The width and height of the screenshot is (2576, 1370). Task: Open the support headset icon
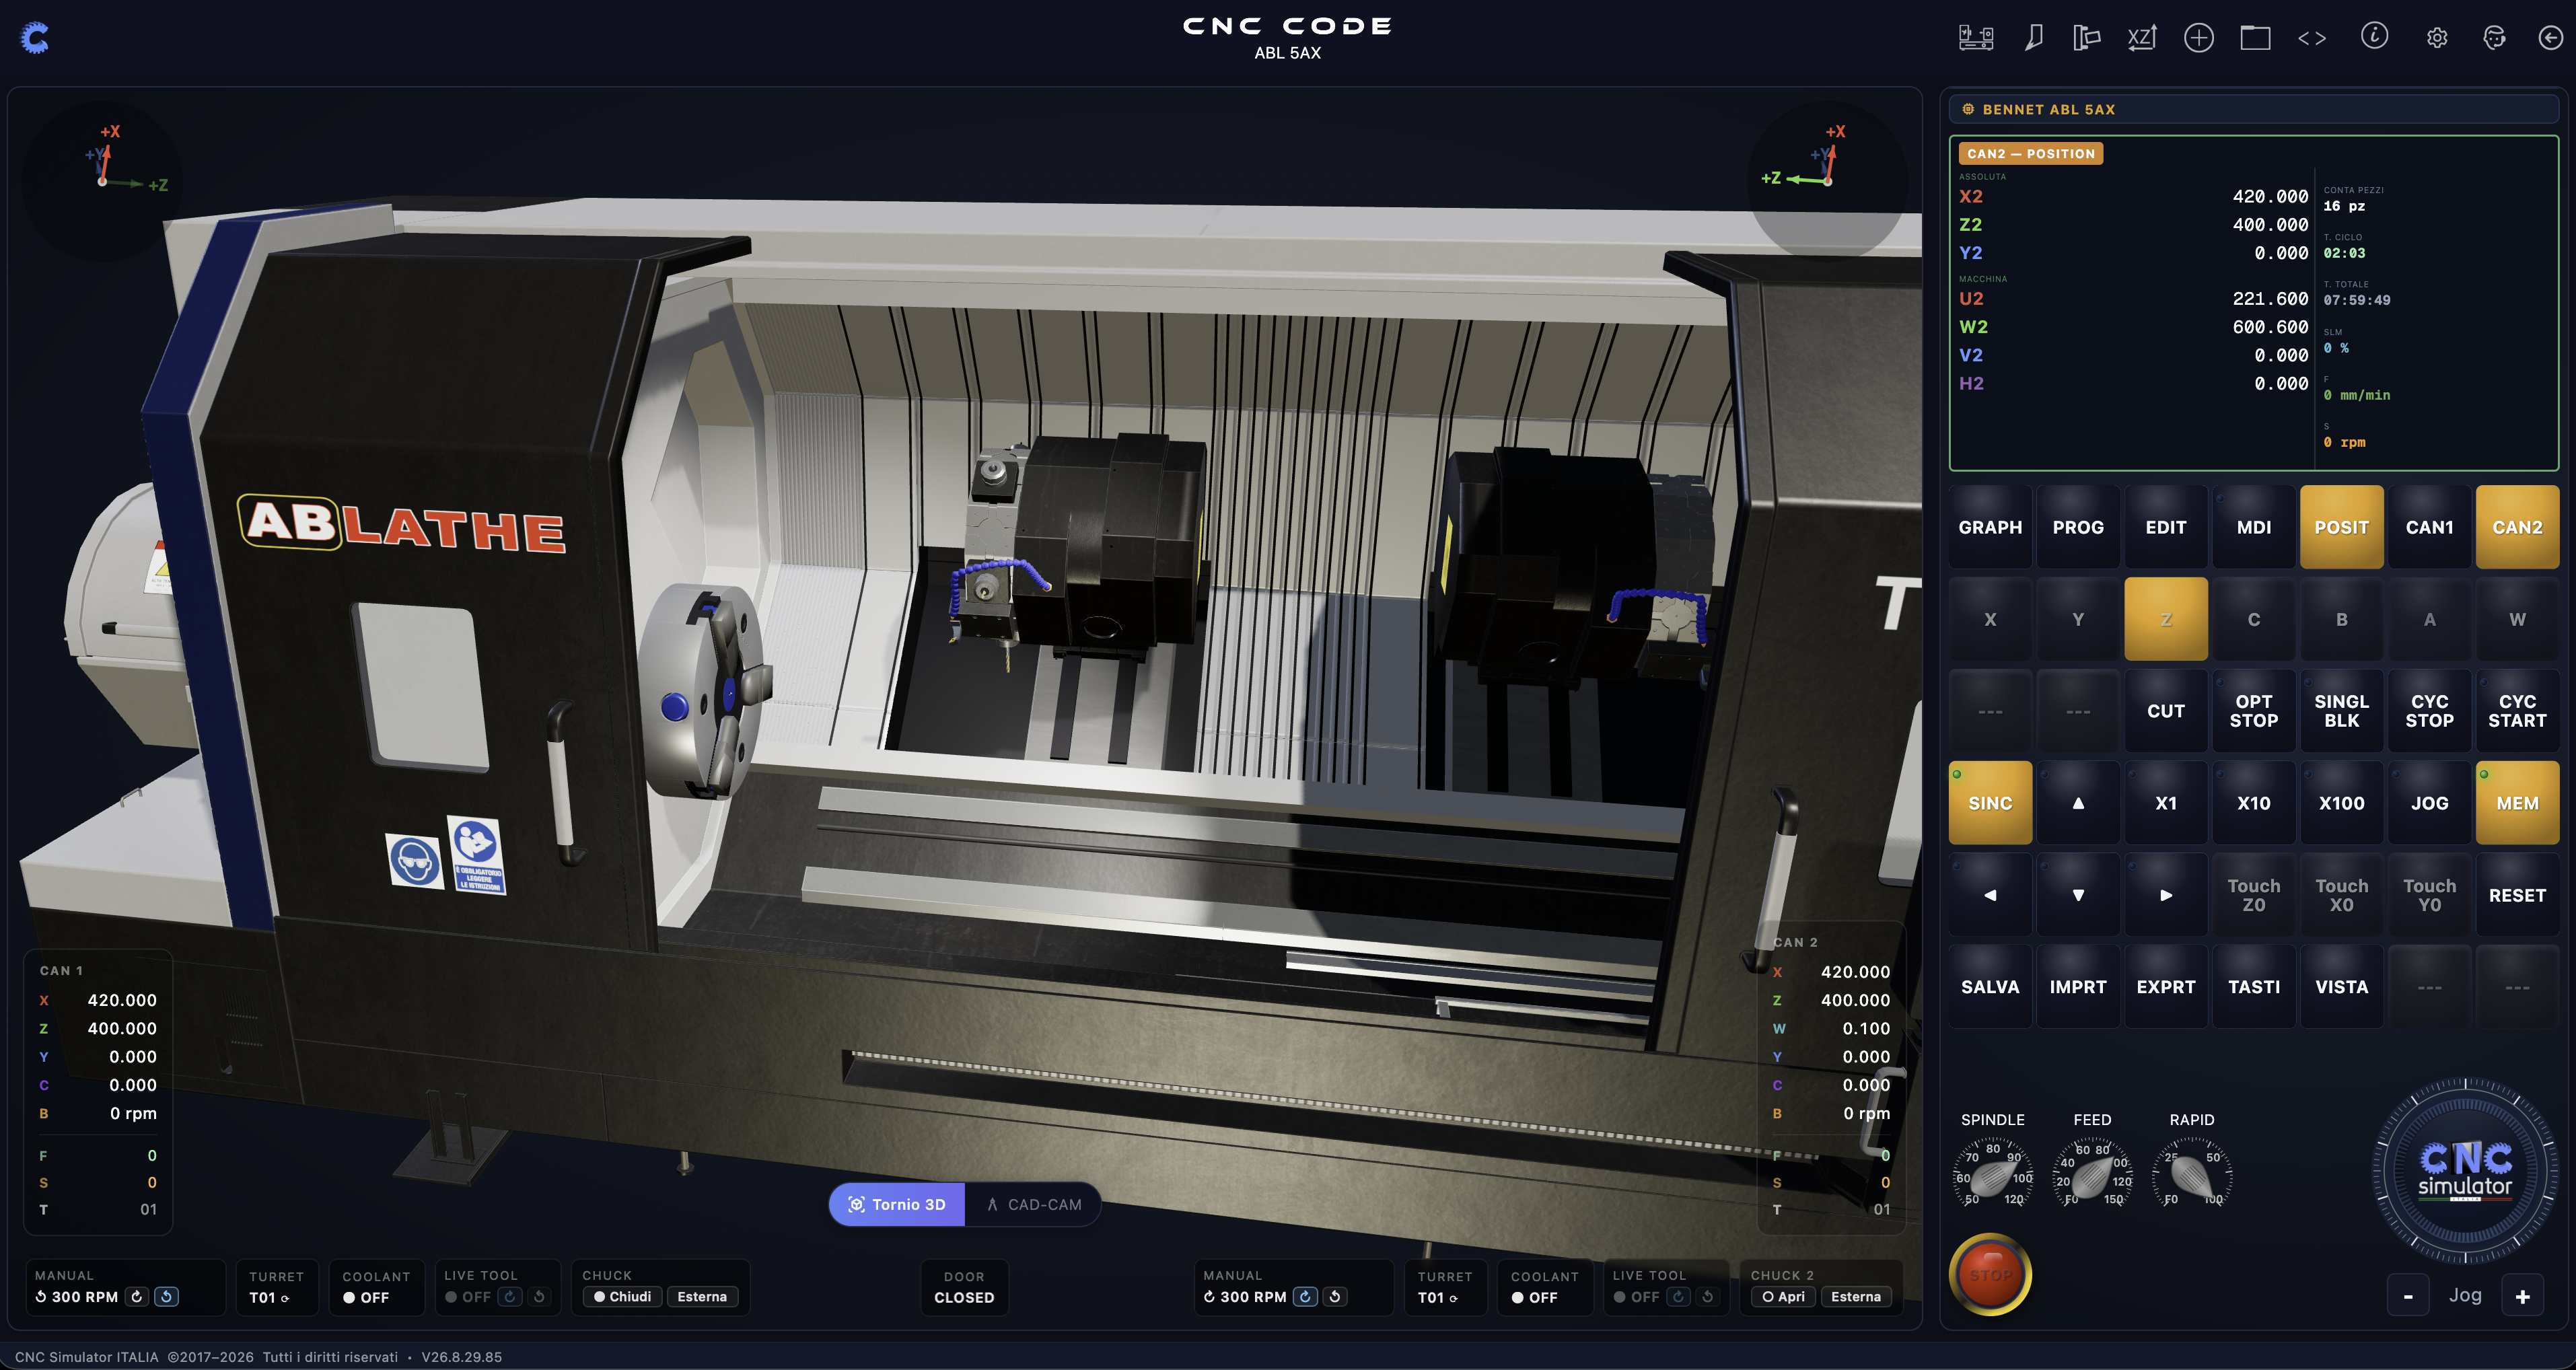[x=2494, y=38]
